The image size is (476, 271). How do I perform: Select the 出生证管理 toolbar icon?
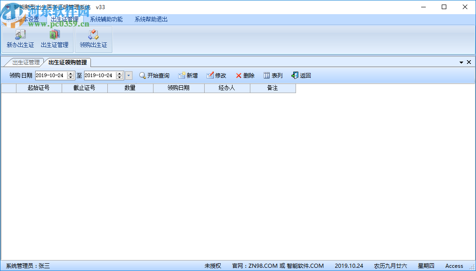(x=54, y=40)
